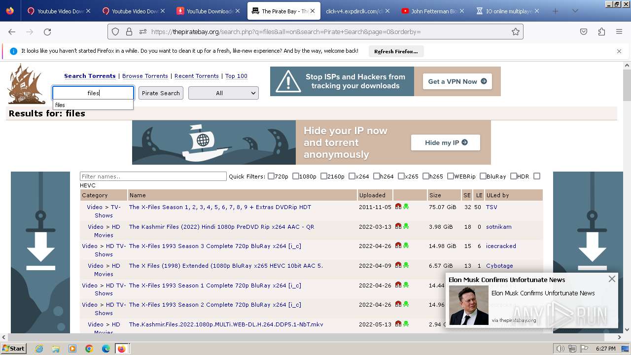Viewport: 631px width, 355px height.
Task: Open the Recent Torrents link
Action: [x=196, y=76]
